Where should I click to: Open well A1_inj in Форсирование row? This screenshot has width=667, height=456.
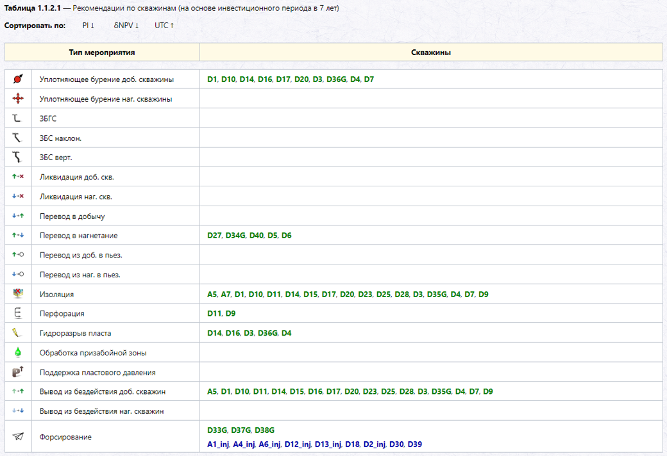(x=218, y=444)
